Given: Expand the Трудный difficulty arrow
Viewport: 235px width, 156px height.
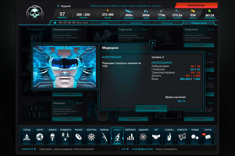Looking at the screenshot, I should tap(58, 6).
